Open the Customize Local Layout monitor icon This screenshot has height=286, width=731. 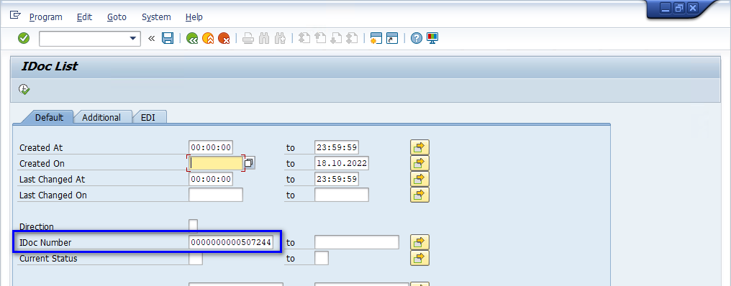432,38
